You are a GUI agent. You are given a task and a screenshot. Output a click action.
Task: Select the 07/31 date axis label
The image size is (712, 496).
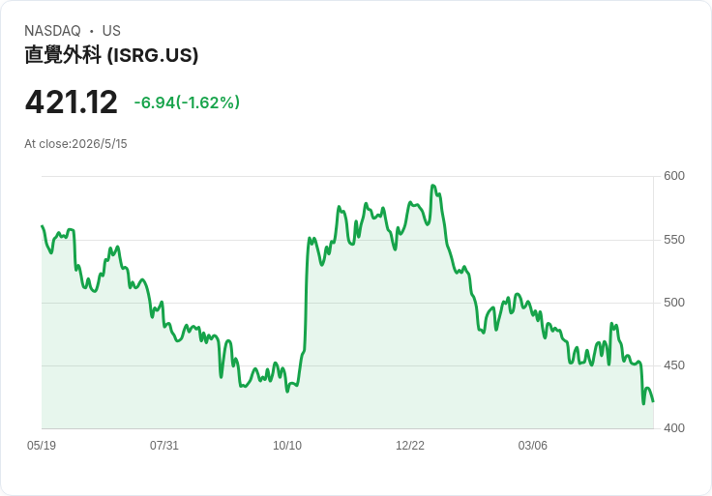pos(163,445)
